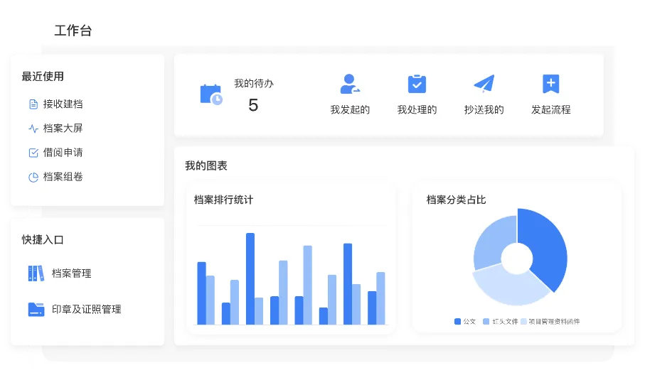The height and width of the screenshot is (375, 645).
Task: Click the 我的待办 count 5
Action: click(x=253, y=105)
